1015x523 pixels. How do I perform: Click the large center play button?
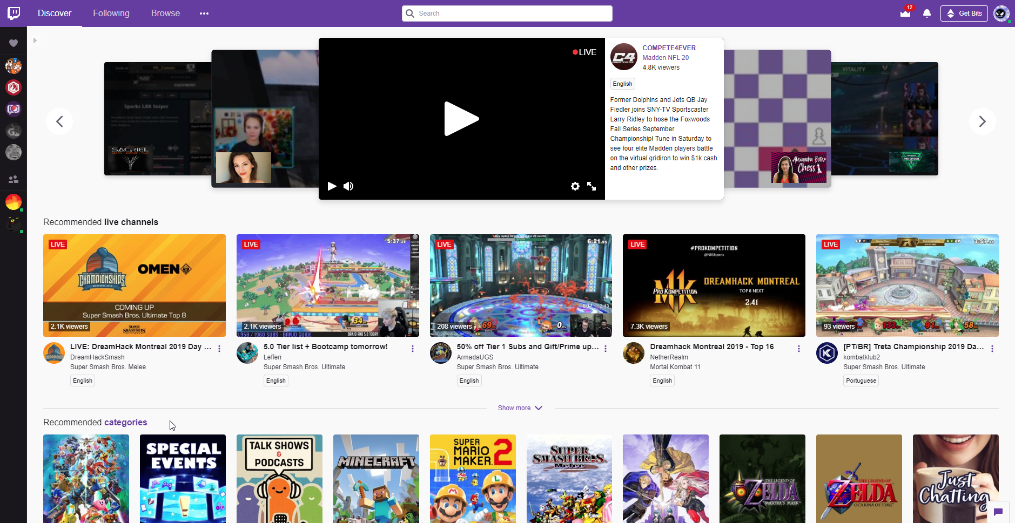pos(461,119)
